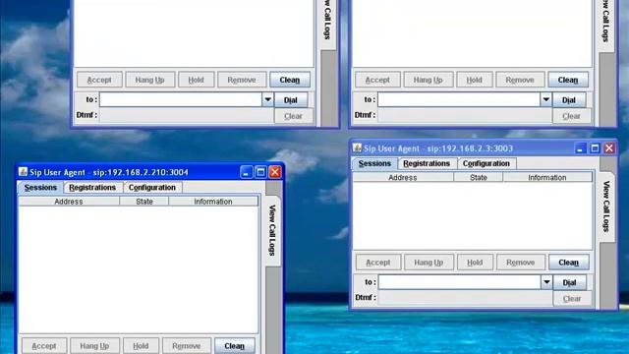Maximize the sip:192.168.2.210:3004 window
629x354 pixels.
(x=260, y=172)
